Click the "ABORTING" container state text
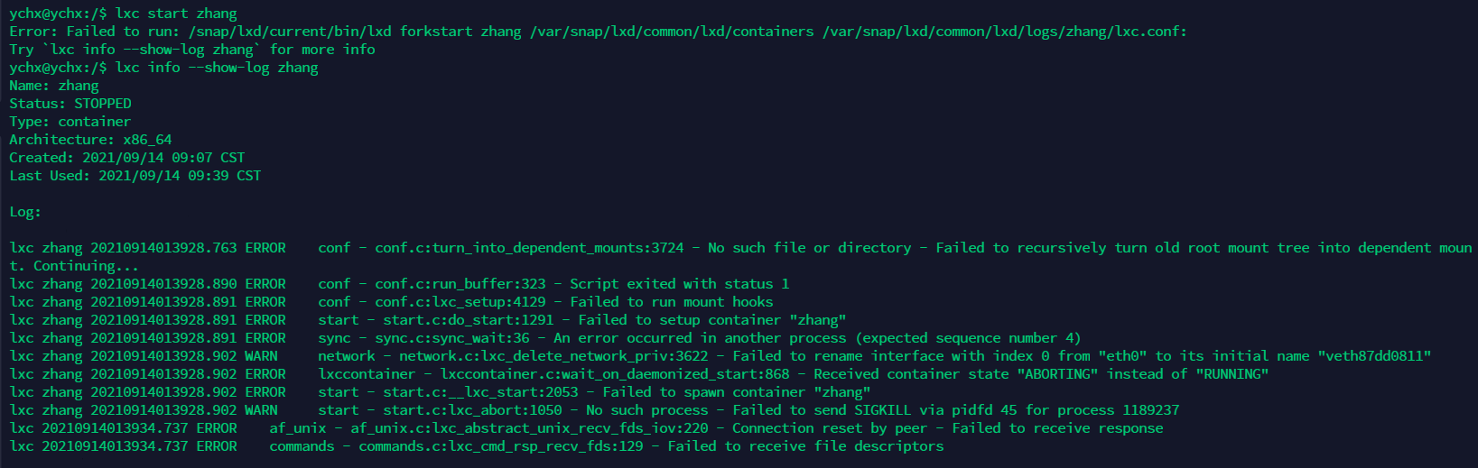 tap(1057, 374)
